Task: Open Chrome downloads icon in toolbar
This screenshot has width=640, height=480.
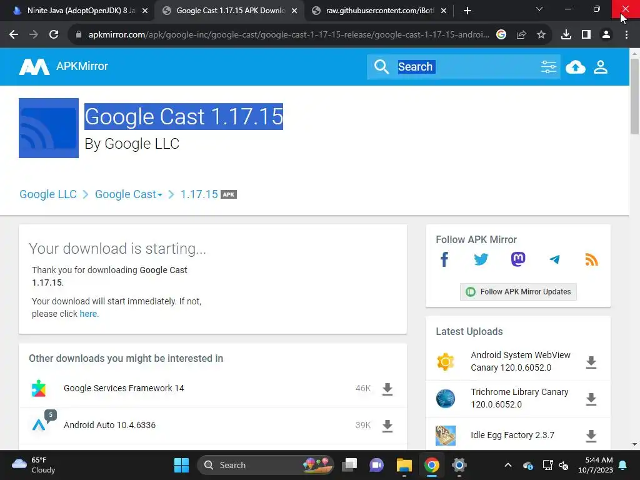Action: click(x=566, y=35)
